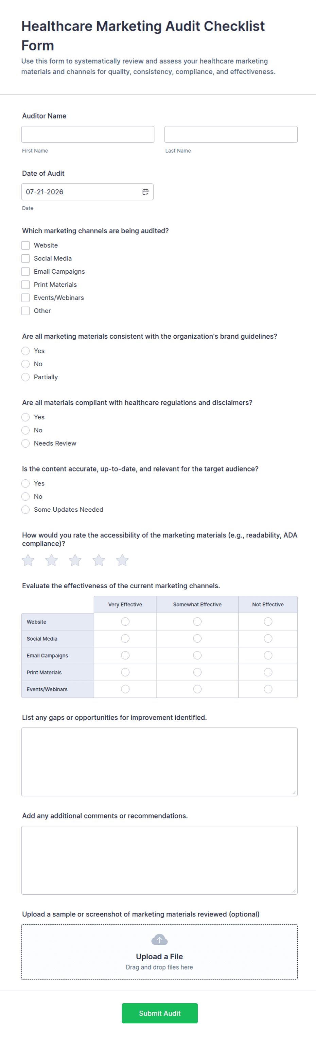Choose Needs Review for regulation compliance
The height and width of the screenshot is (1040, 316).
point(25,443)
